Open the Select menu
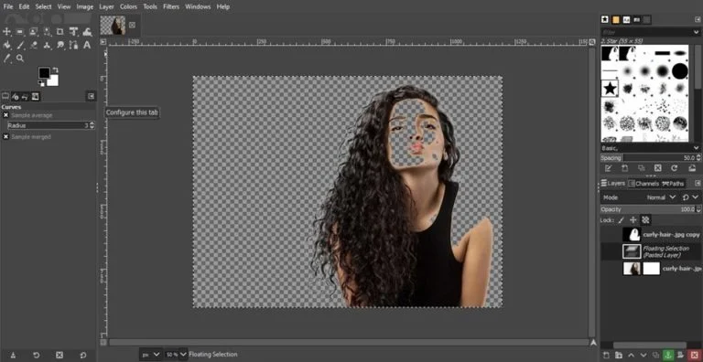703x362 pixels. point(44,6)
